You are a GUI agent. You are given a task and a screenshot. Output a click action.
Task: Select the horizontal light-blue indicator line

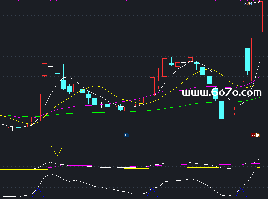[x=134, y=177]
